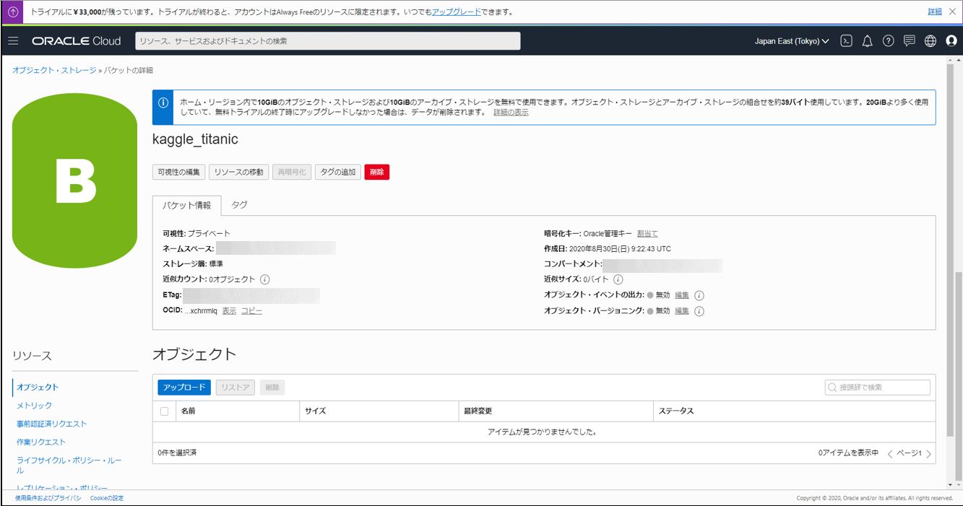The height and width of the screenshot is (506, 963).
Task: Go to the next page arrow
Action: [x=929, y=454]
